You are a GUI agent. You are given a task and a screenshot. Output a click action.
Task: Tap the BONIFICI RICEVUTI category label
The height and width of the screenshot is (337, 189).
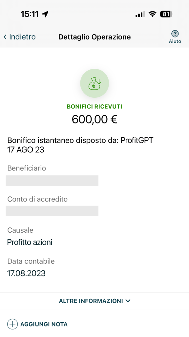[94, 107]
